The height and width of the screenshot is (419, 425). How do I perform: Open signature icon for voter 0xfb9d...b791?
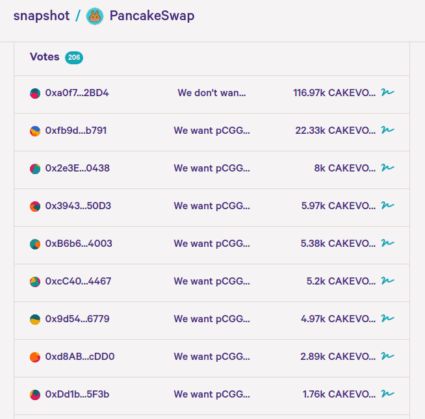pyautogui.click(x=388, y=131)
